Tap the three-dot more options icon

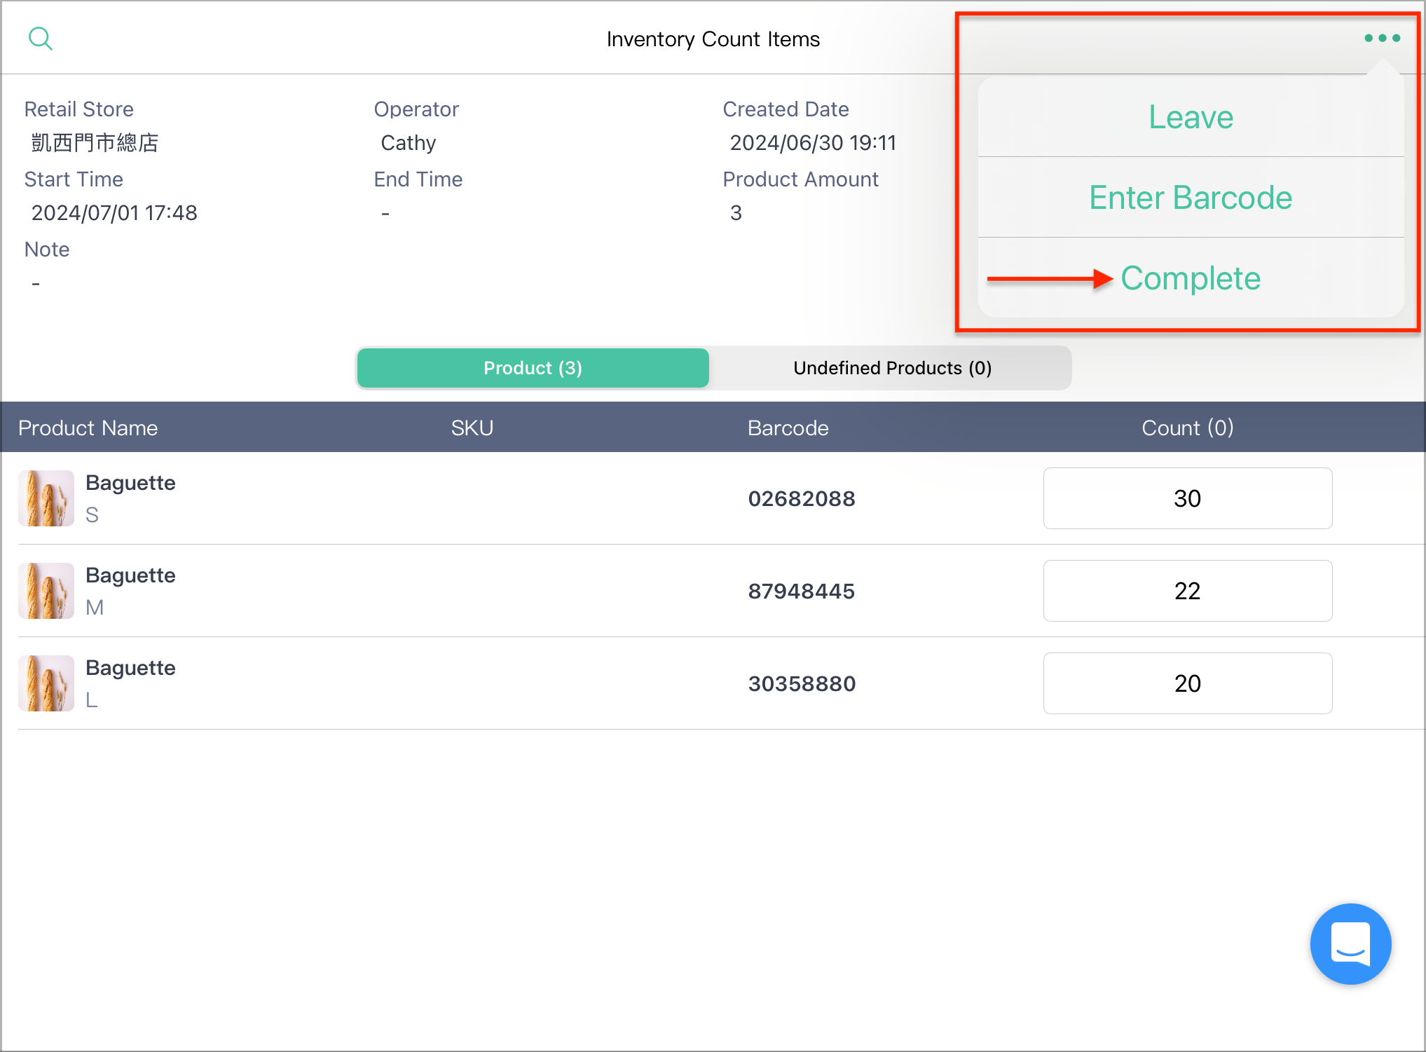[1382, 39]
